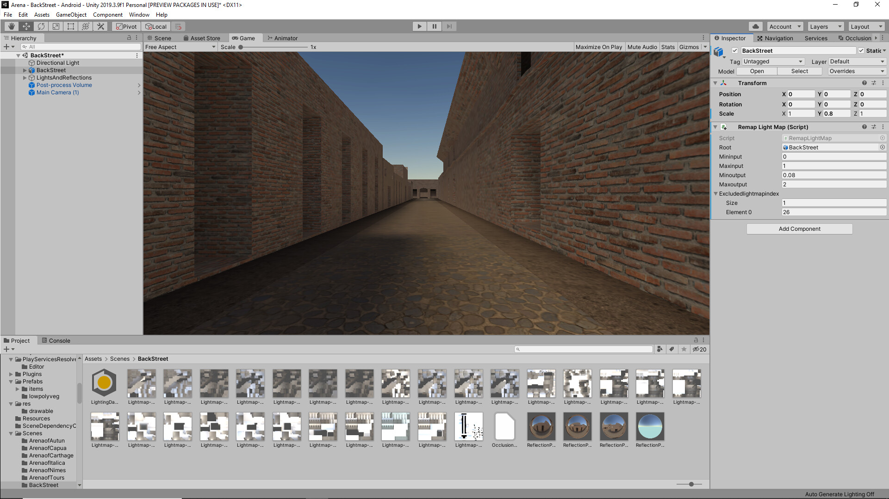Enable the BackStreet active checkbox in Inspector
889x499 pixels.
734,51
